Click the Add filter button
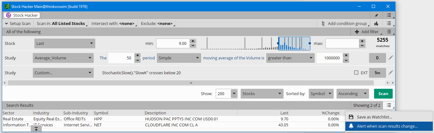Image resolution: width=434 pixels, height=133 pixels. (367, 32)
